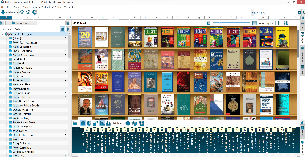
Task: Open the Tools menu
Action: [67, 7]
